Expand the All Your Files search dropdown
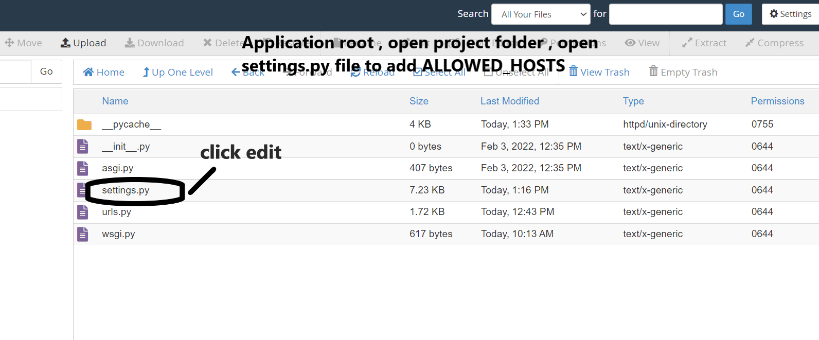The height and width of the screenshot is (340, 819). point(541,14)
